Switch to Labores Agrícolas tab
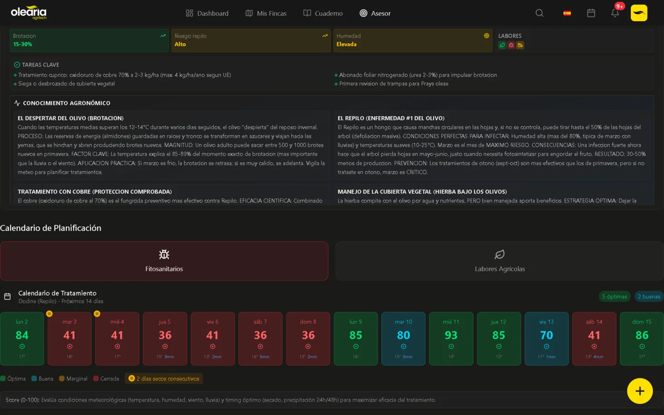Screen dimensions: 664x415 coord(499,261)
